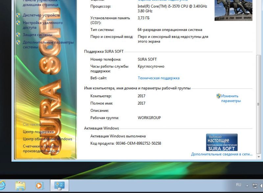Select product code 00346-OEM-8992752-50258 text

138,143
